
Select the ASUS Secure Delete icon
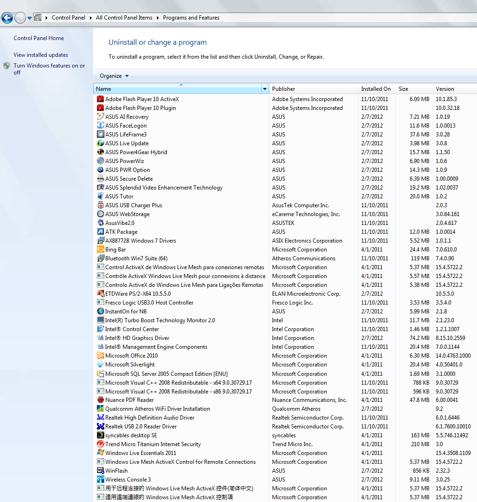[x=101, y=179]
